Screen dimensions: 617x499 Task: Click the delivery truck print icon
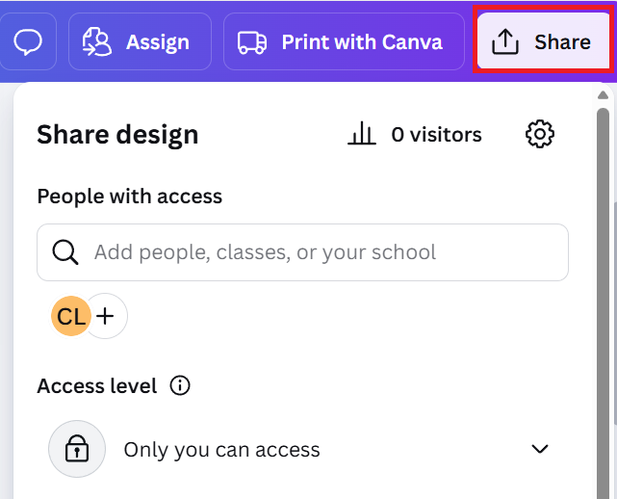click(x=252, y=41)
